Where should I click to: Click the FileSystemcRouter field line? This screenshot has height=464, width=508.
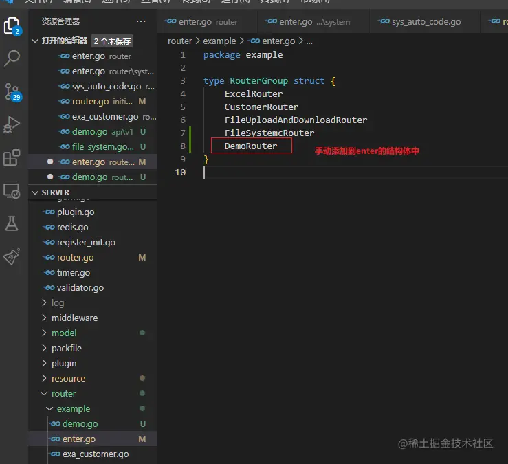pyautogui.click(x=269, y=133)
